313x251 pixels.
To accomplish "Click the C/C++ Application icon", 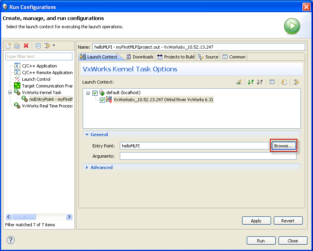I will coord(17,66).
